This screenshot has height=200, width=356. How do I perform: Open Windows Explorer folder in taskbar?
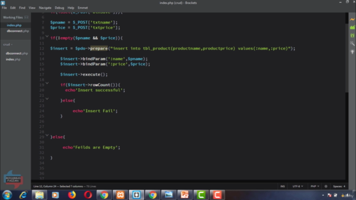click(39, 195)
